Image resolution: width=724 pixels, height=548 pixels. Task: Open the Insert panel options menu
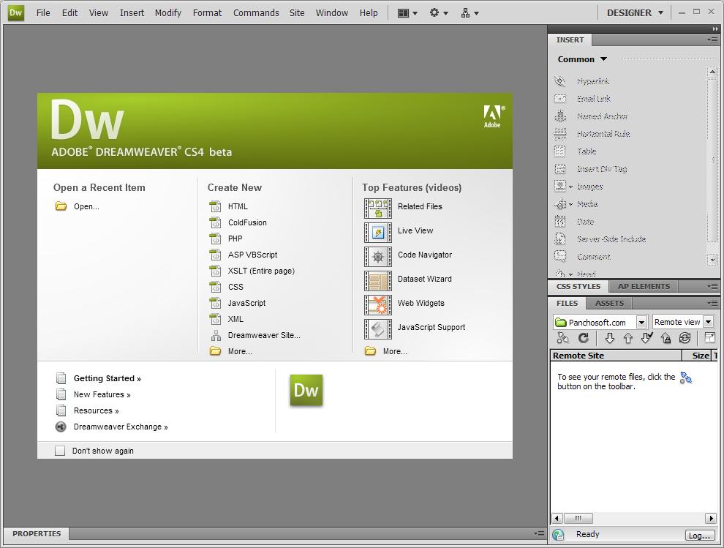tap(712, 40)
